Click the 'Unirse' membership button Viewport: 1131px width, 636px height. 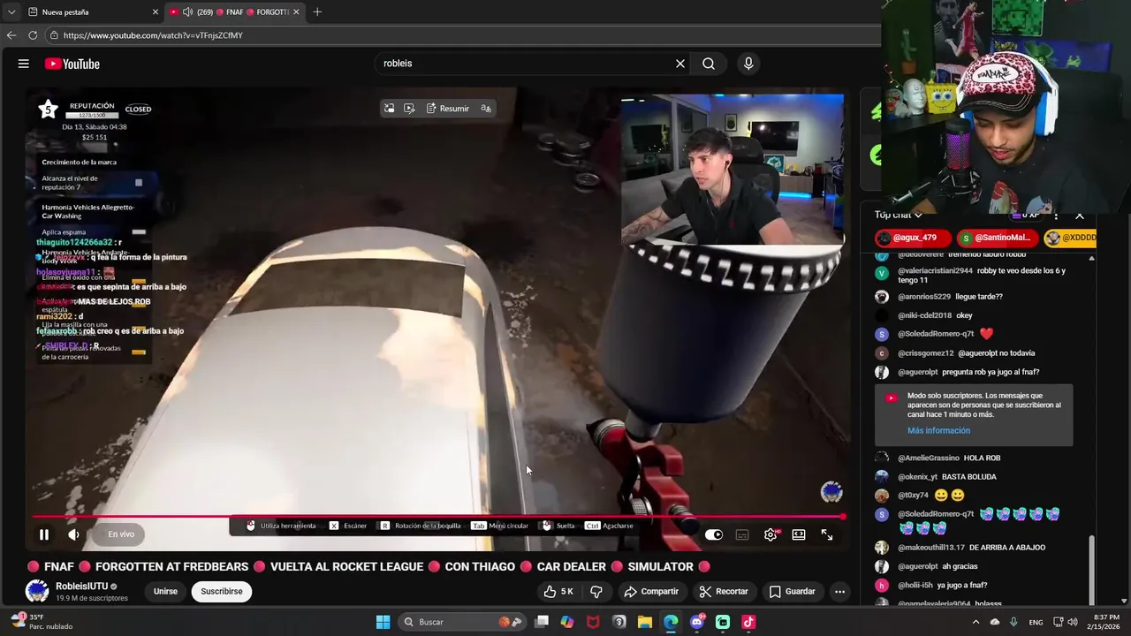tap(165, 592)
